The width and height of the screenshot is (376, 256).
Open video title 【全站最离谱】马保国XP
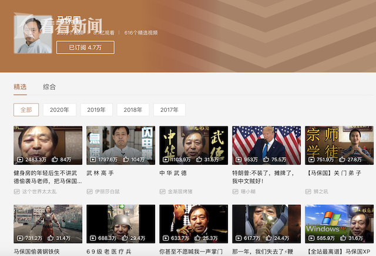[339, 252]
